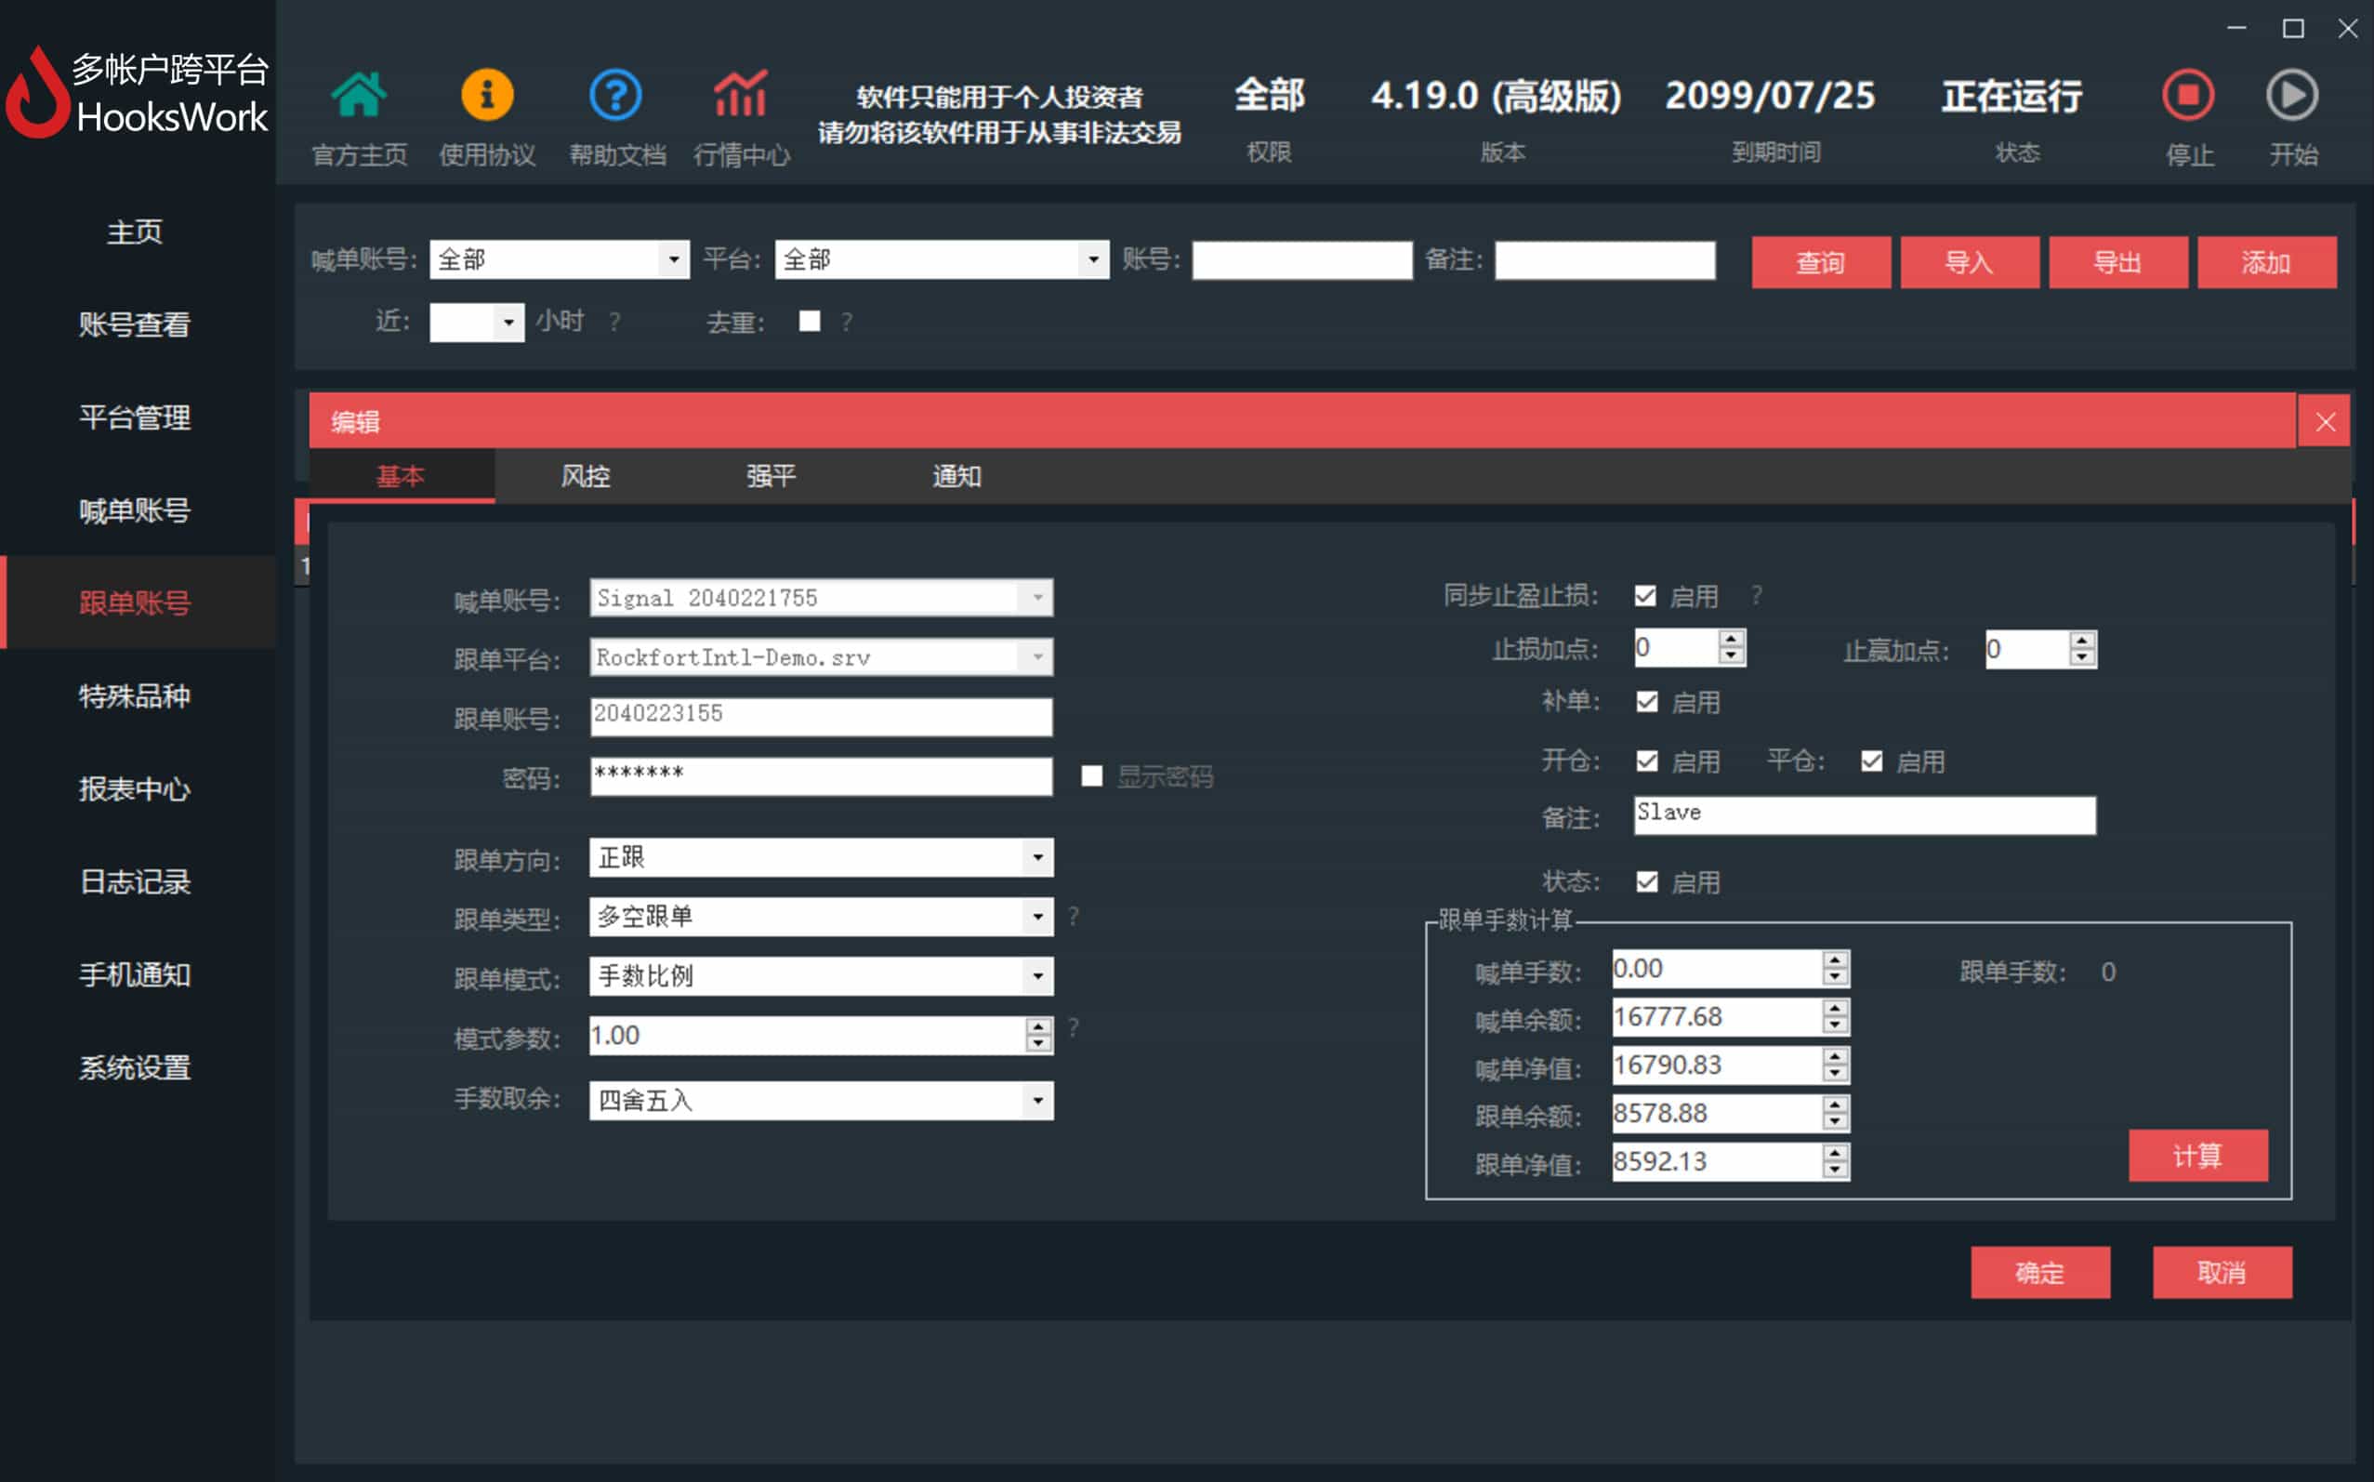Toggle the 去重 checkbox

810,322
